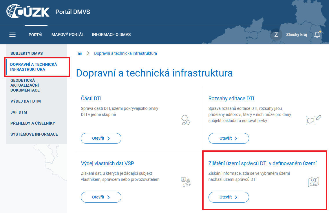
Task: Open the JVF DTM sidebar section
Action: pyautogui.click(x=19, y=112)
